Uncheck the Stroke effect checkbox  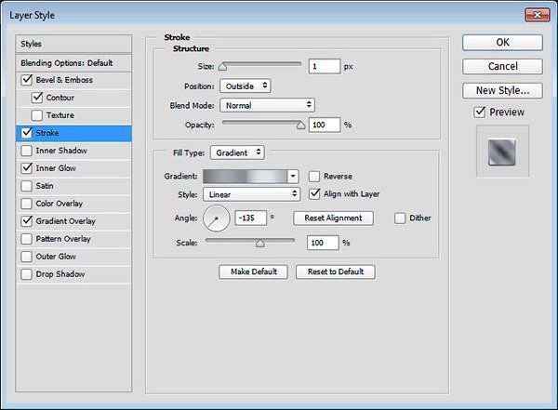click(27, 133)
